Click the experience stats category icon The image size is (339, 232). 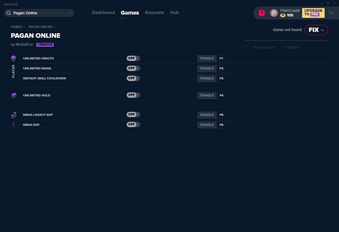point(14,115)
